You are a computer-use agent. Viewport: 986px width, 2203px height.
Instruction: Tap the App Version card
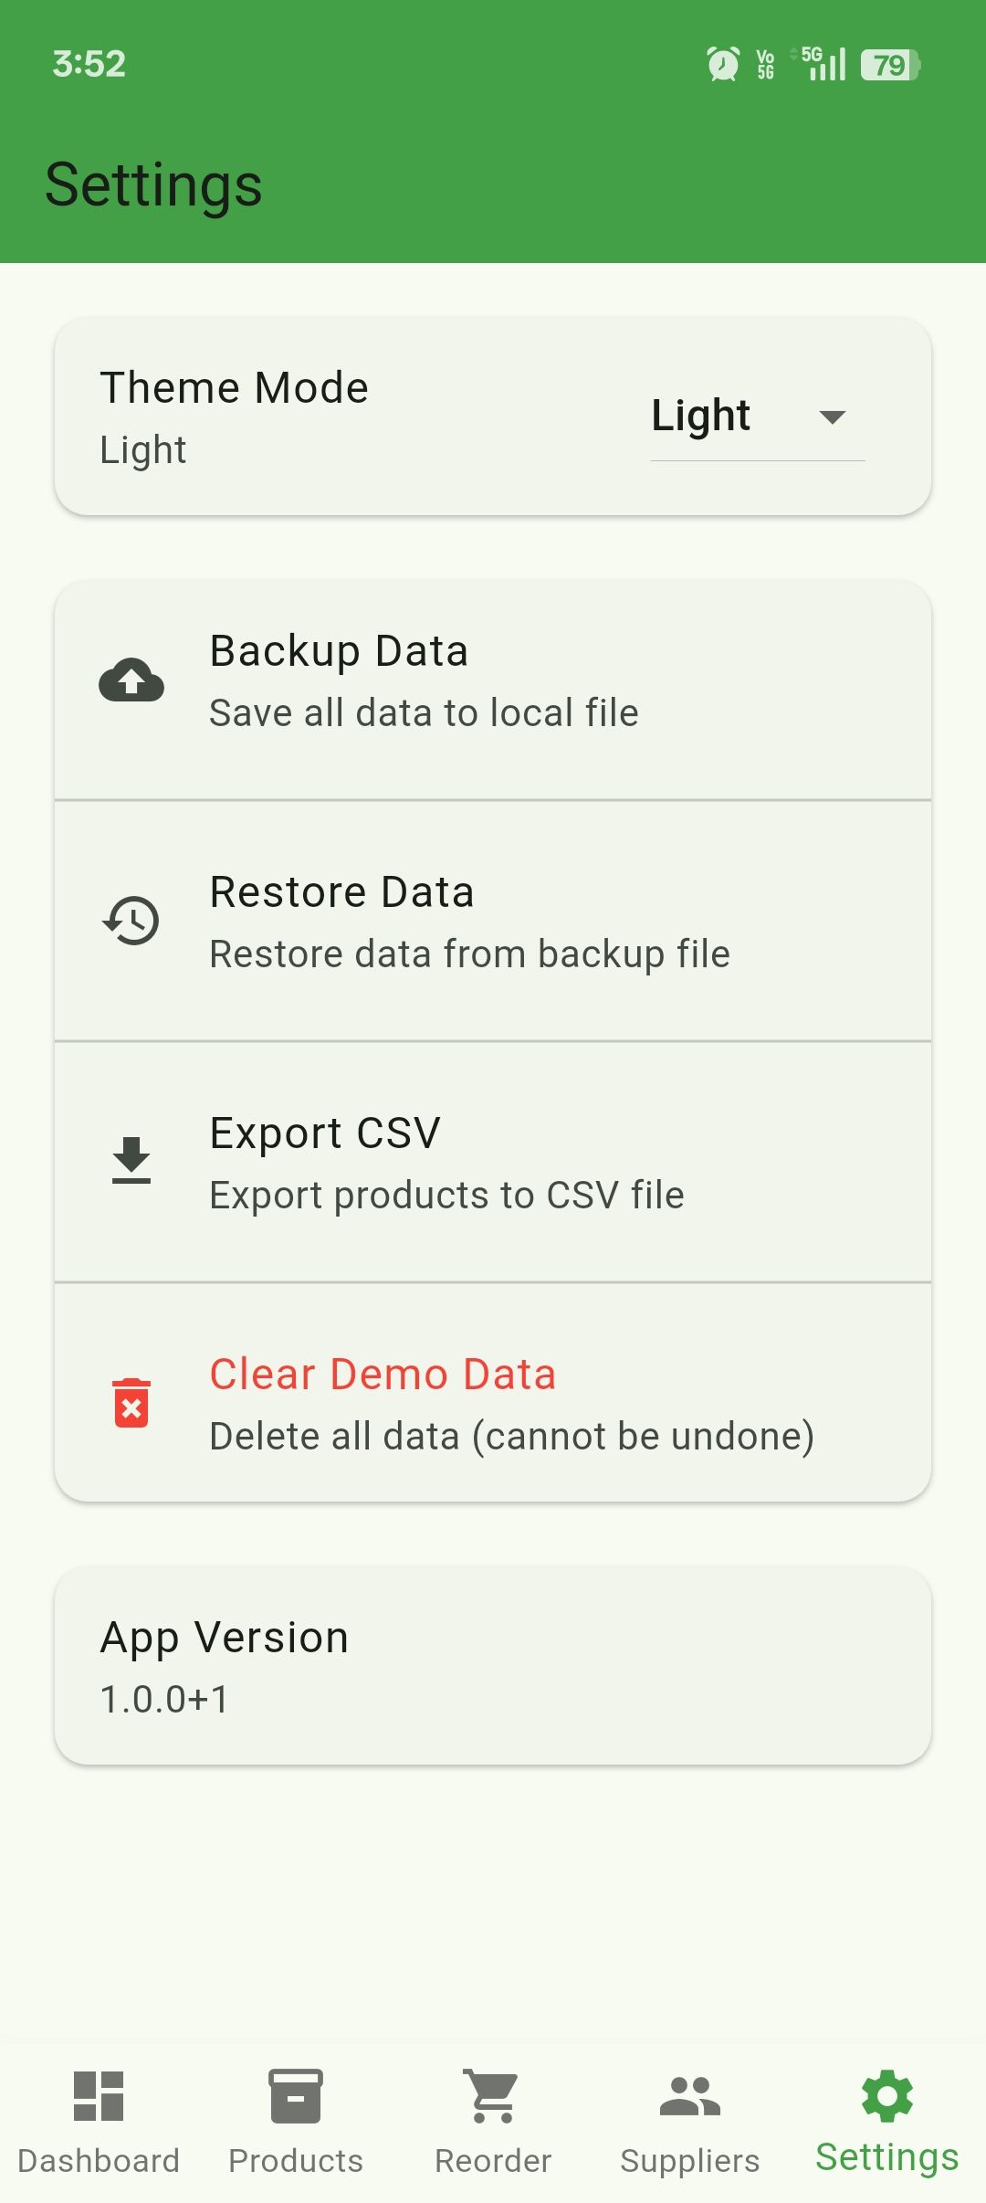493,1666
